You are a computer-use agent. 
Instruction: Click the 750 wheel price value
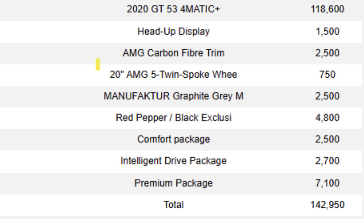coord(327,74)
